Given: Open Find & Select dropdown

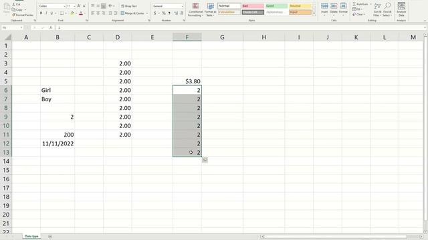Looking at the screenshot, I should [x=387, y=9].
